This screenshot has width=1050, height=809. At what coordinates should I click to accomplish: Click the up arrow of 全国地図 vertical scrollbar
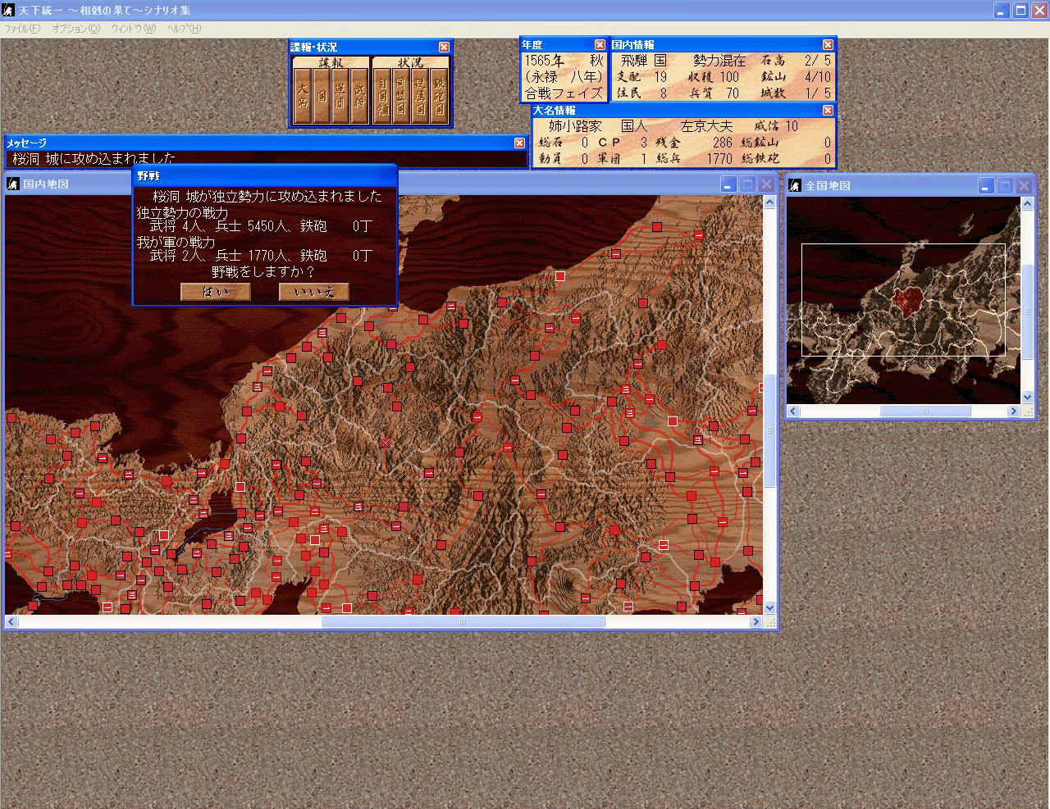coord(1027,203)
